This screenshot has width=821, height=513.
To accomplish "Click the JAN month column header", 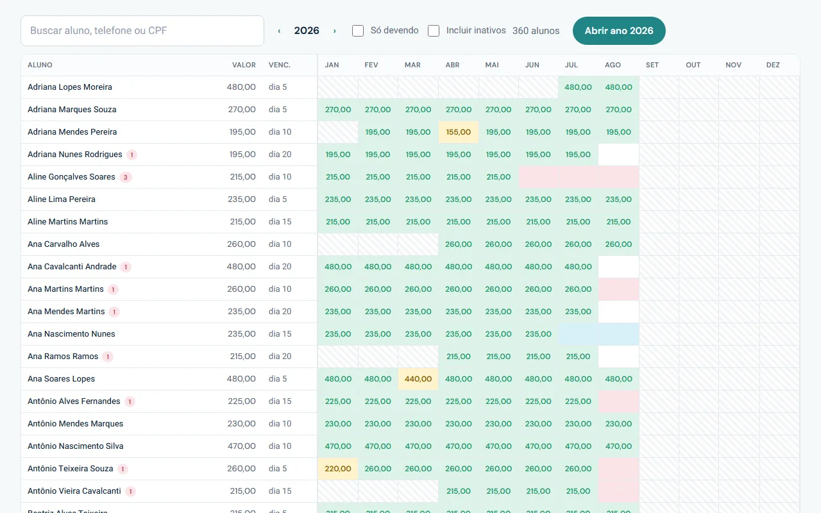I will pyautogui.click(x=332, y=65).
